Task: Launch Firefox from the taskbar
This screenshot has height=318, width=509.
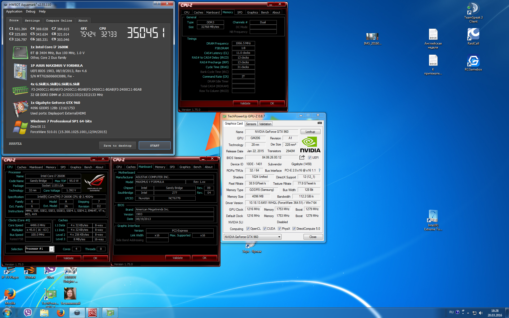Action: point(60,313)
